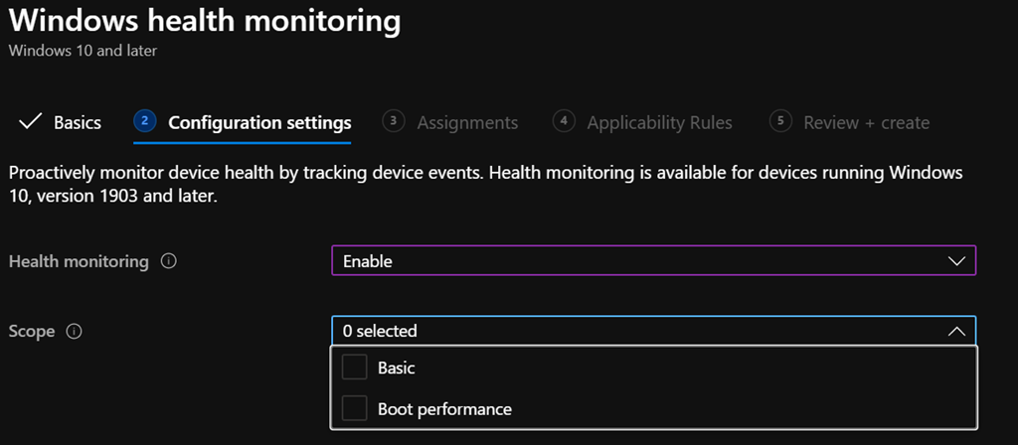Show info tooltip for Scope
The image size is (1018, 445).
(73, 331)
